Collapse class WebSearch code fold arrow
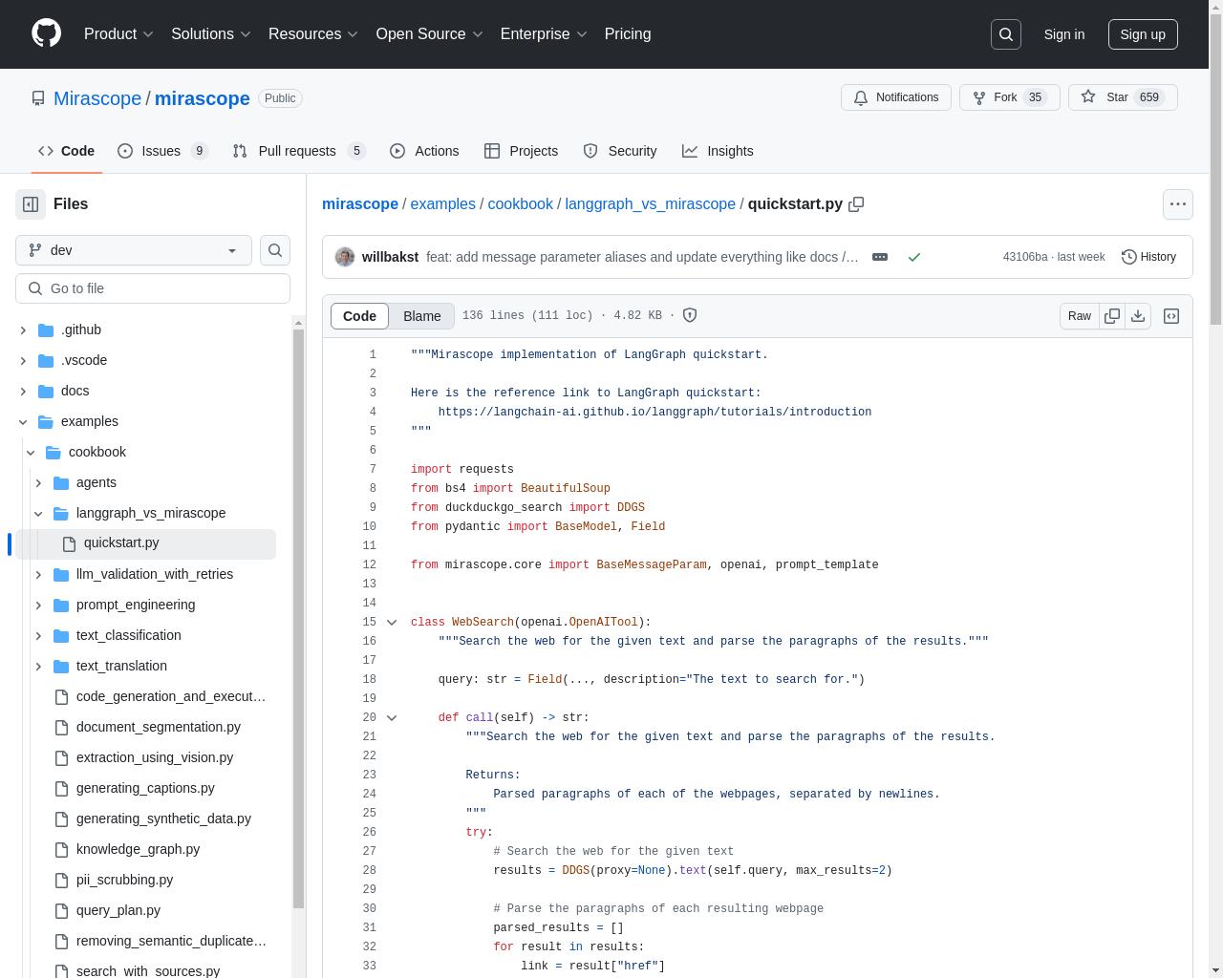Image resolution: width=1223 pixels, height=978 pixels. coord(392,622)
